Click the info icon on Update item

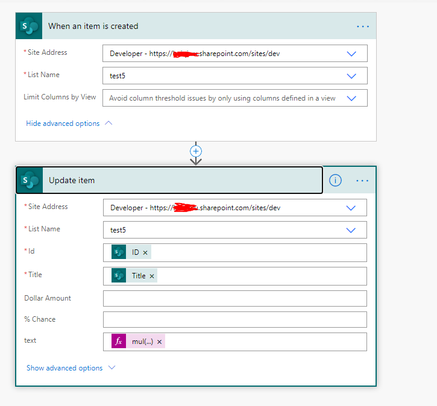(335, 181)
